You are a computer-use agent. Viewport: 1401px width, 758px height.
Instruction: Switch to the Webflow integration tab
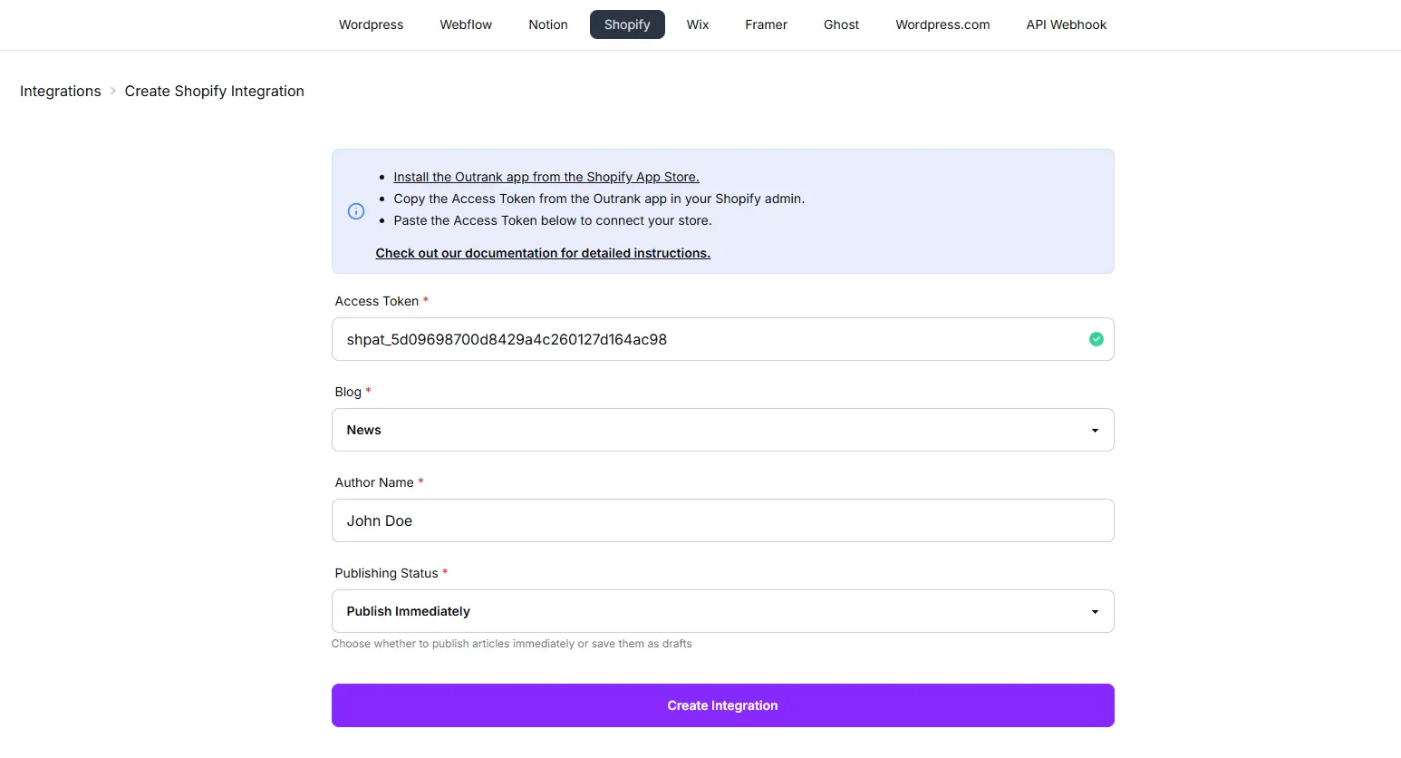(x=466, y=24)
